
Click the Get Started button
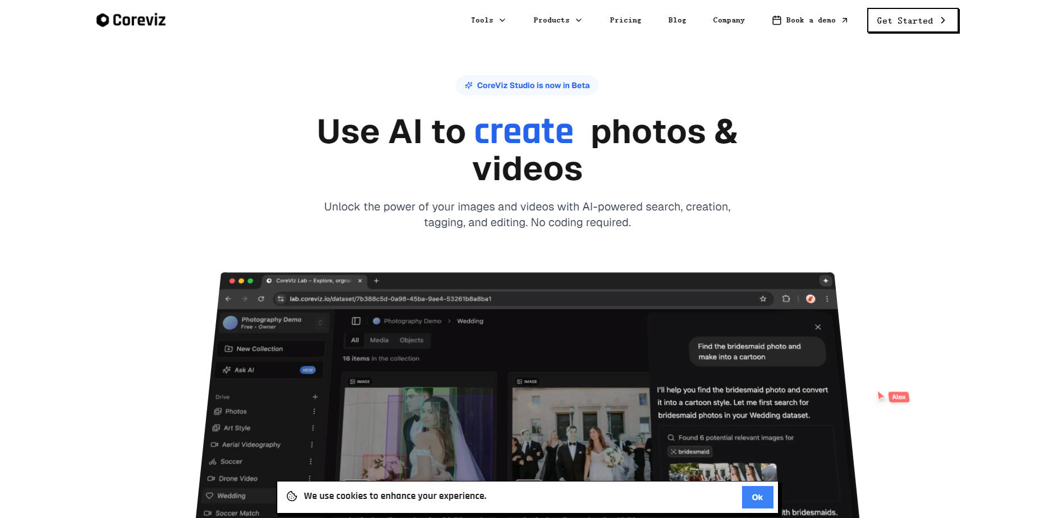click(912, 20)
